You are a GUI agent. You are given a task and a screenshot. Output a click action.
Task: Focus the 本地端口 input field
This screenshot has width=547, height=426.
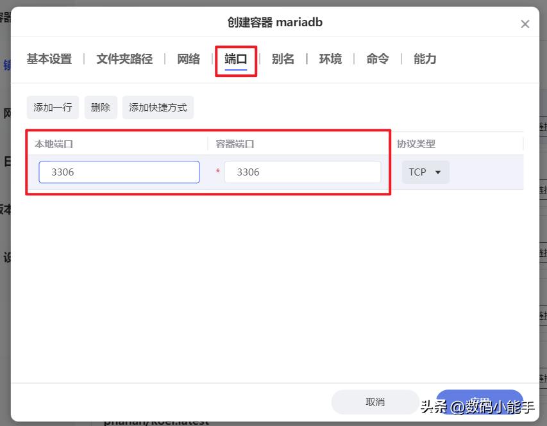pyautogui.click(x=119, y=172)
